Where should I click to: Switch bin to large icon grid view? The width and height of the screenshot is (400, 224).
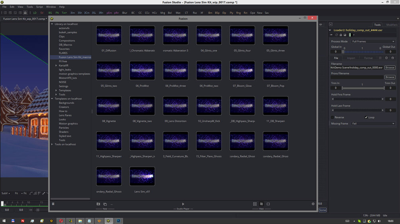(x=255, y=204)
